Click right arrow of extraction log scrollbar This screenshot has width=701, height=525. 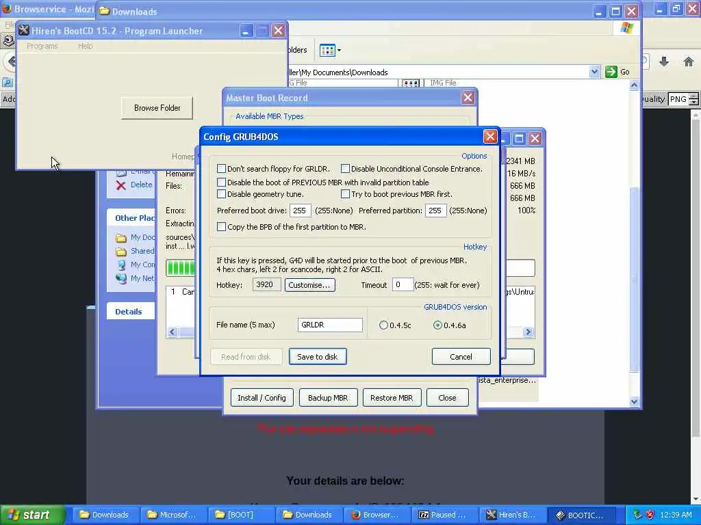coord(528,332)
